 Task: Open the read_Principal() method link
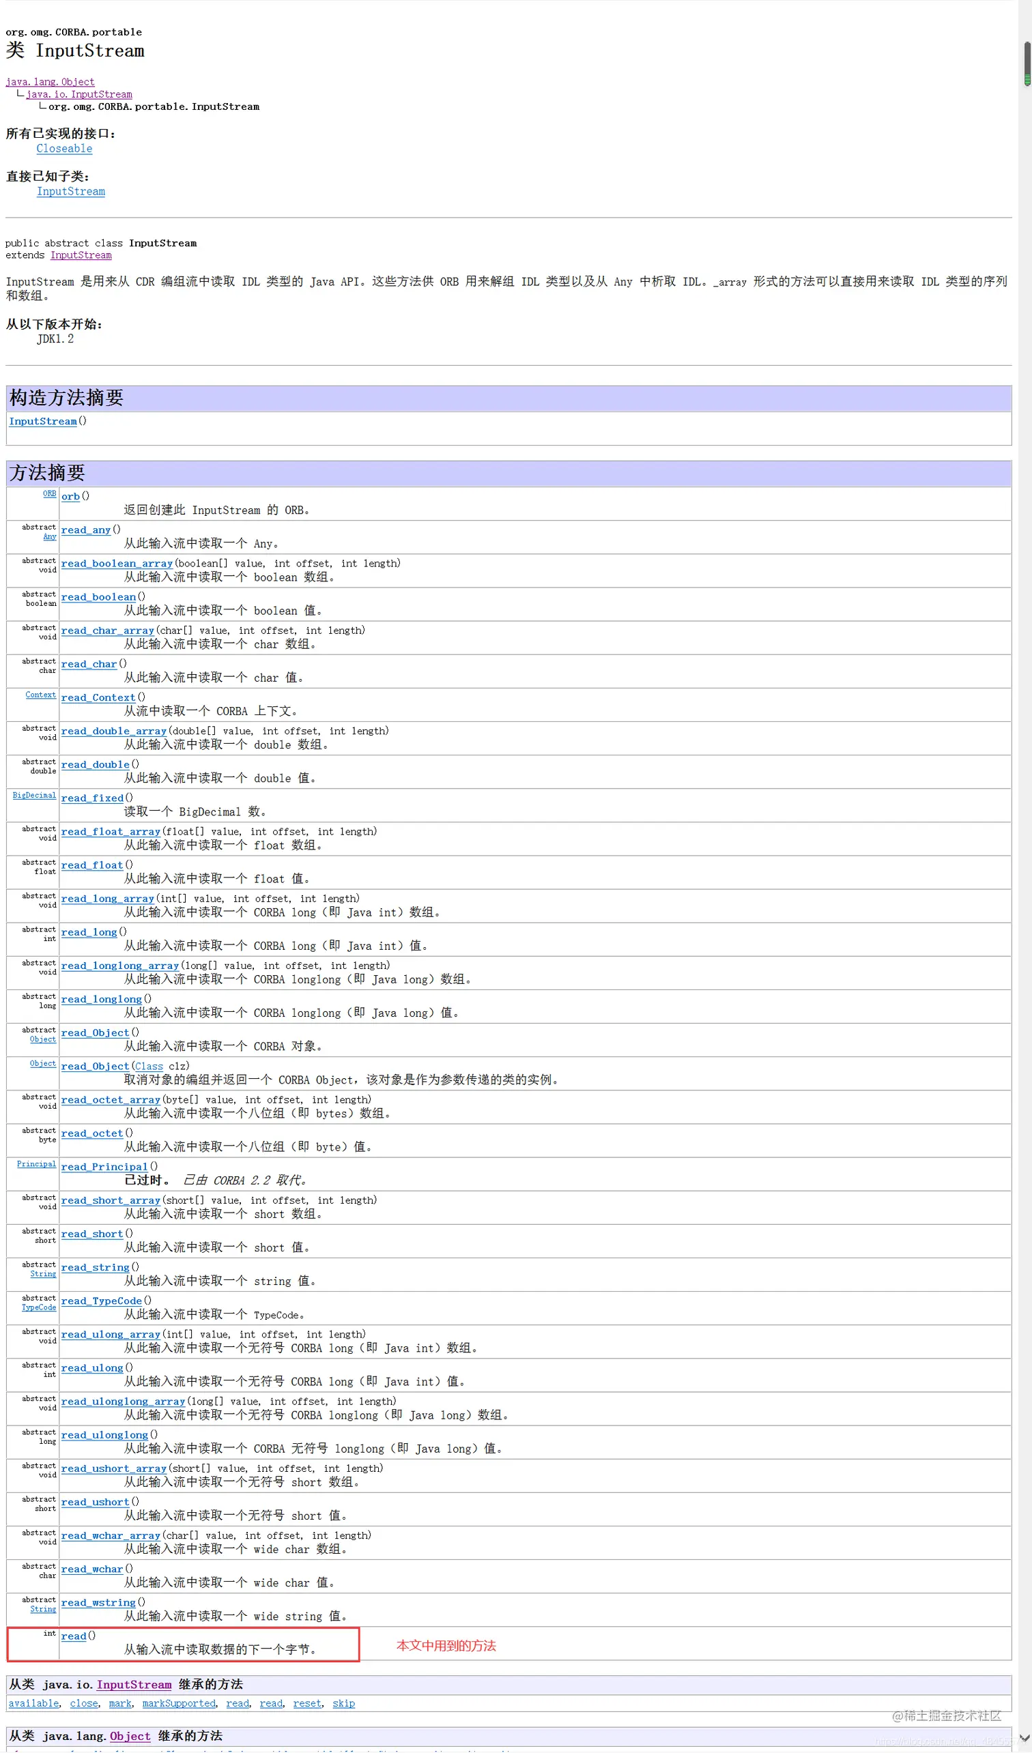[x=104, y=1168]
